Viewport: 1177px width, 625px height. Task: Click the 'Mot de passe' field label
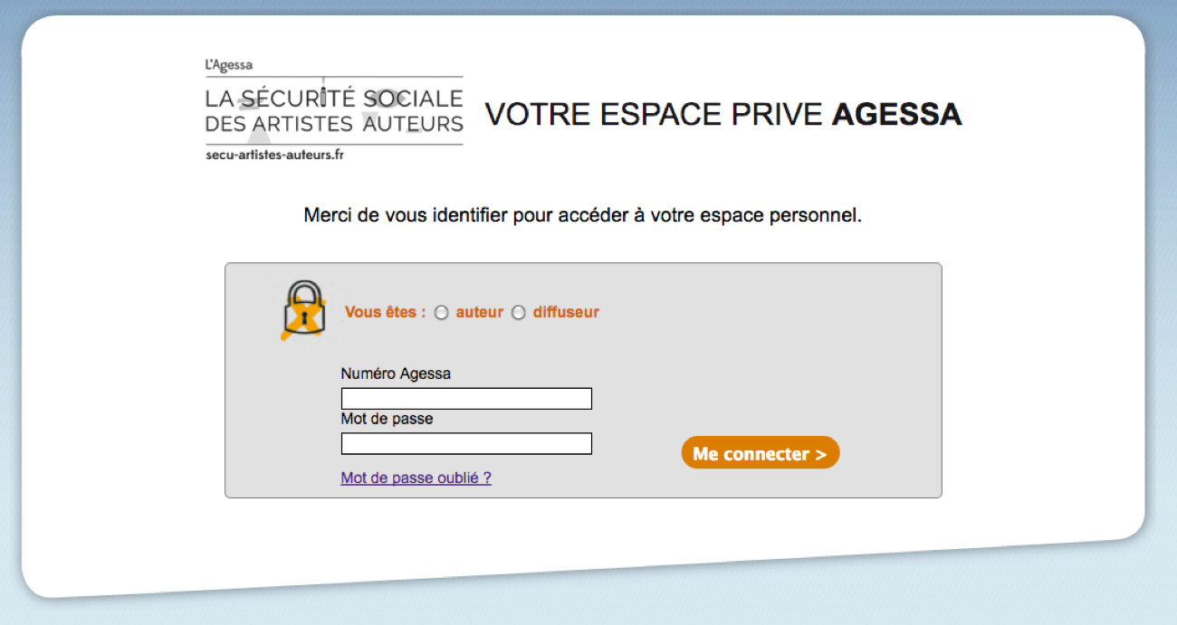point(387,419)
